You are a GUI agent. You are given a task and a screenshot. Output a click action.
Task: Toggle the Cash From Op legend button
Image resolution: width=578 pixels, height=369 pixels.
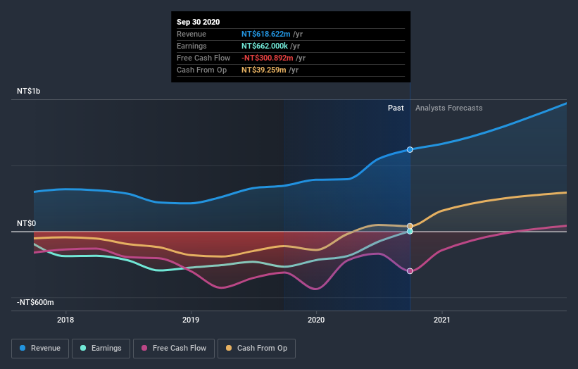pos(256,349)
